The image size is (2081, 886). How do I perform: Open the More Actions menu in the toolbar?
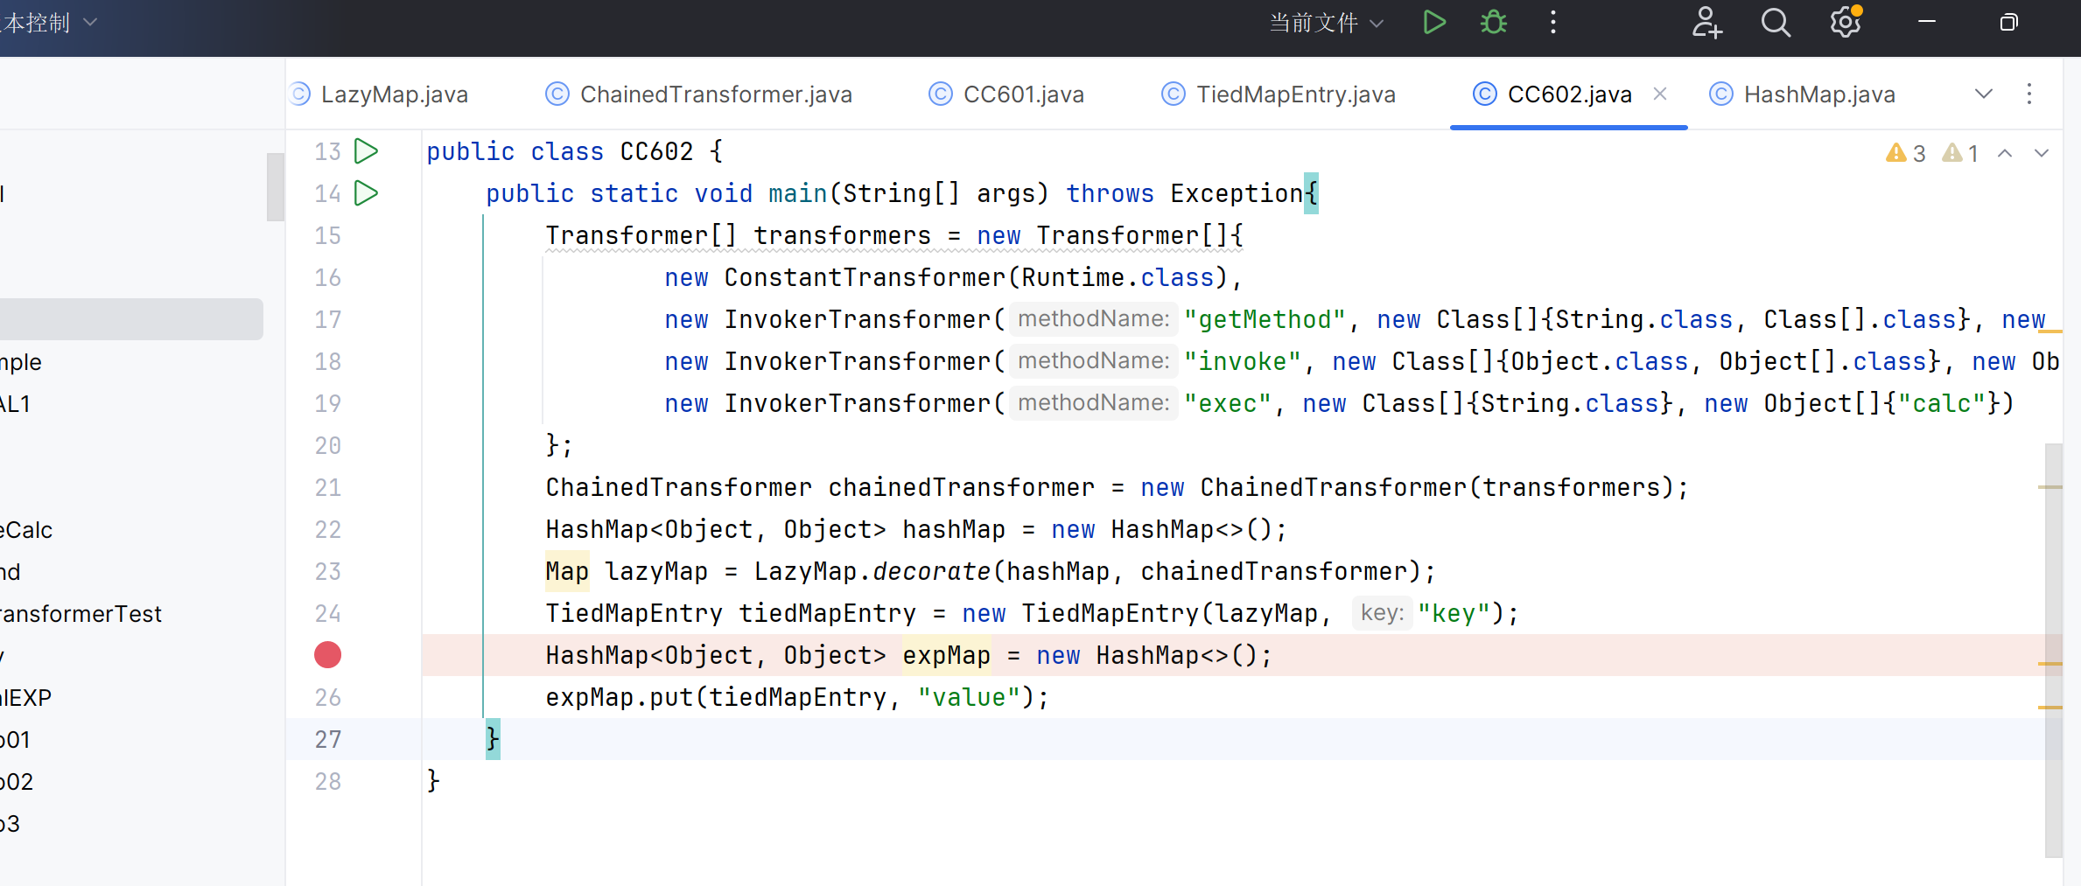[1553, 23]
